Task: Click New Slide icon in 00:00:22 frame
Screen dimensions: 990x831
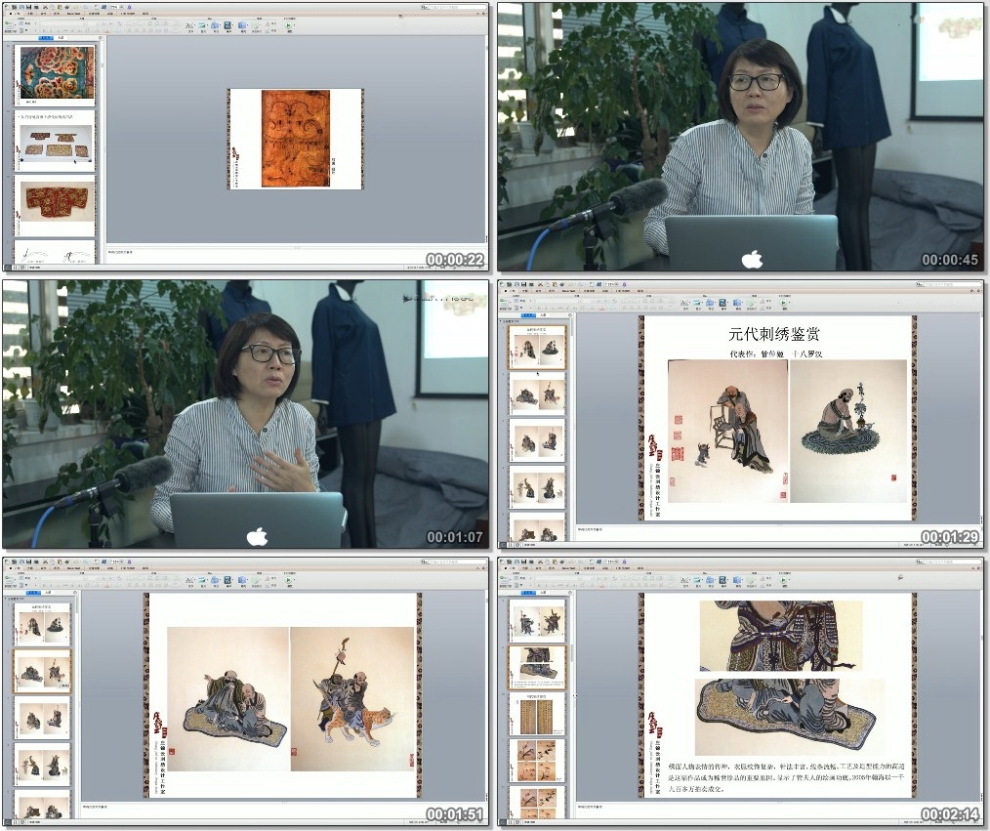Action: (x=9, y=24)
